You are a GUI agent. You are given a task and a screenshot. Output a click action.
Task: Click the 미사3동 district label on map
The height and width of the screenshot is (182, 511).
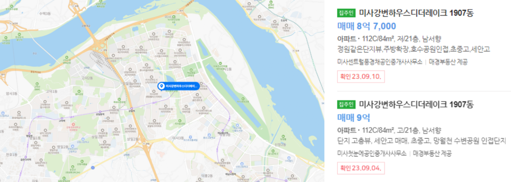(178, 138)
